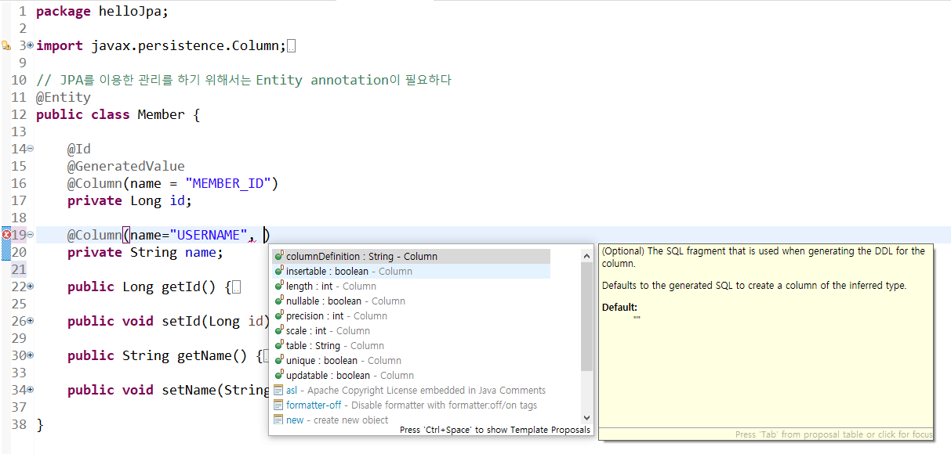
Task: Click the Member class name
Action: 162,115
